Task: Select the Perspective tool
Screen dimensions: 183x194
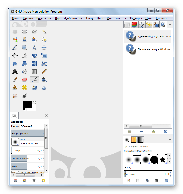Action: 25,64
